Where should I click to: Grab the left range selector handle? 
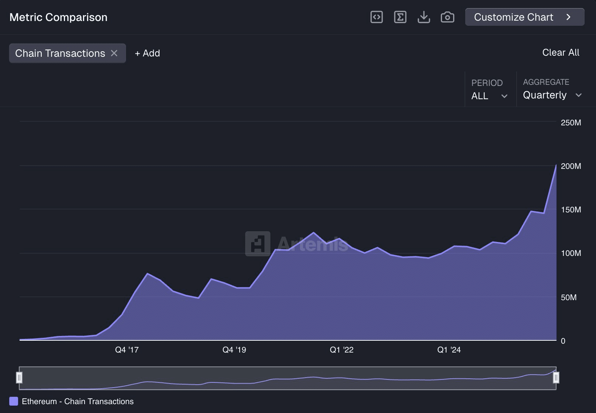(19, 378)
